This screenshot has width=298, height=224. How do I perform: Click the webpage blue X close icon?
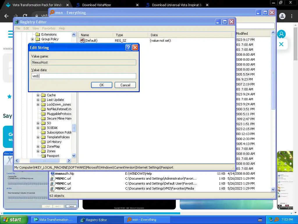coord(281,44)
